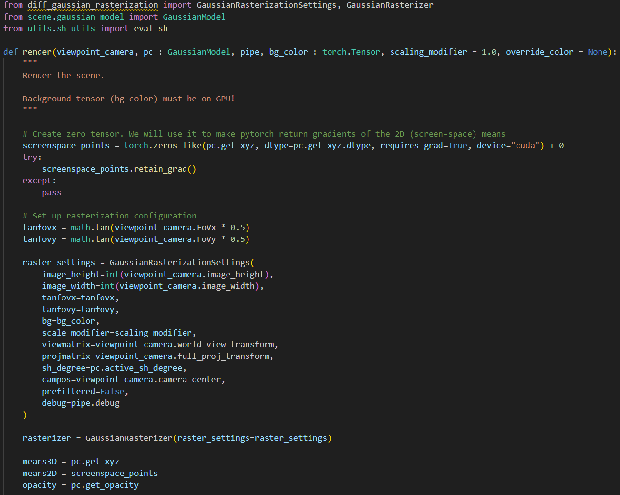Click 'full_proj_transform' in the projmatrix line
Screen dimensions: 620x495
pos(223,356)
